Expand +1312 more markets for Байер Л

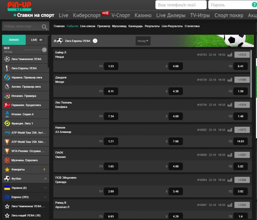[242, 55]
